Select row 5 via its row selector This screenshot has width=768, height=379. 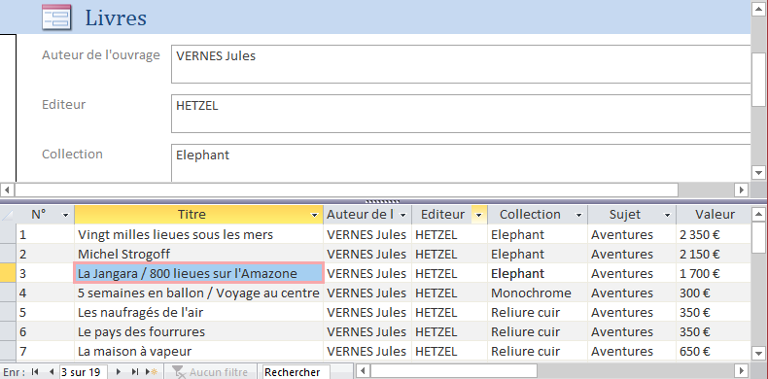8,312
